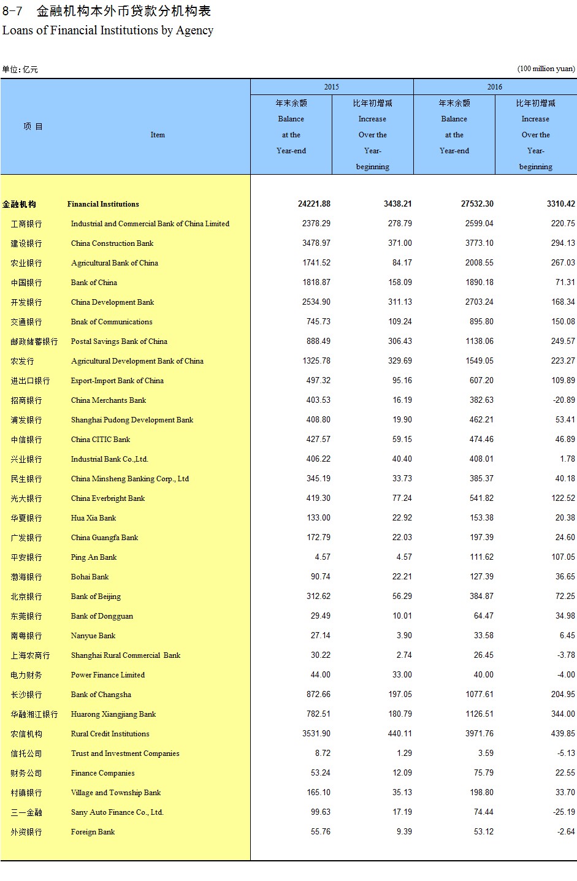Select "Agricultural Development Bank of China"
577x881 pixels.
pos(137,361)
